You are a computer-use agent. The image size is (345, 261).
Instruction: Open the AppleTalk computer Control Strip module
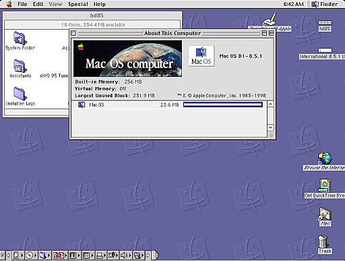(x=18, y=255)
